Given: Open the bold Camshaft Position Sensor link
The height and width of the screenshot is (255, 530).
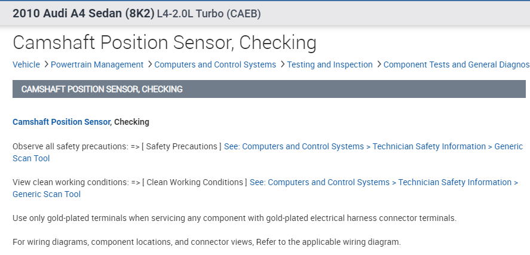Looking at the screenshot, I should pos(62,122).
